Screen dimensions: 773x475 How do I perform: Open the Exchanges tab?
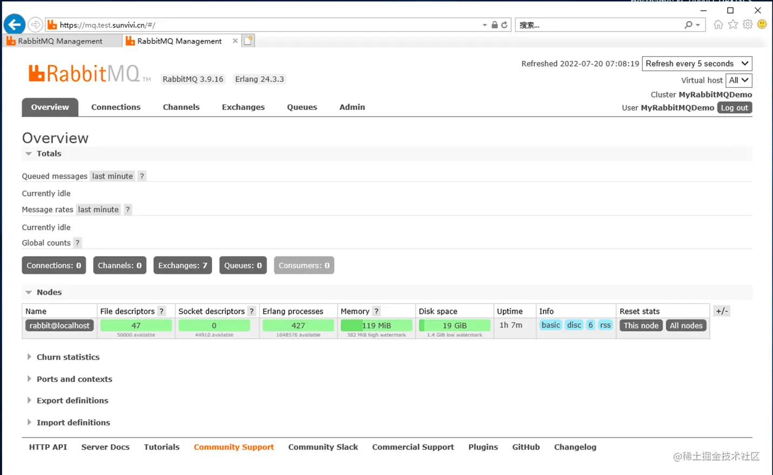pyautogui.click(x=243, y=107)
